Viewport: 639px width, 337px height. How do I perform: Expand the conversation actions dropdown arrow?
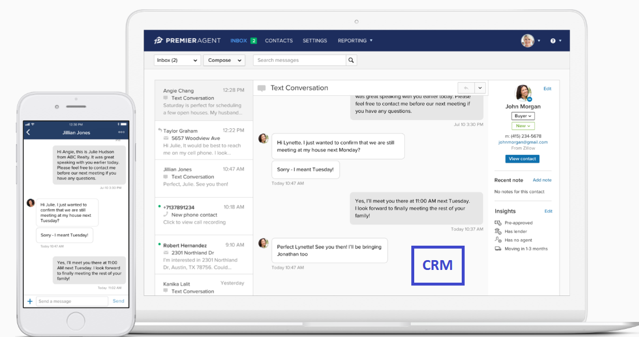(x=480, y=88)
